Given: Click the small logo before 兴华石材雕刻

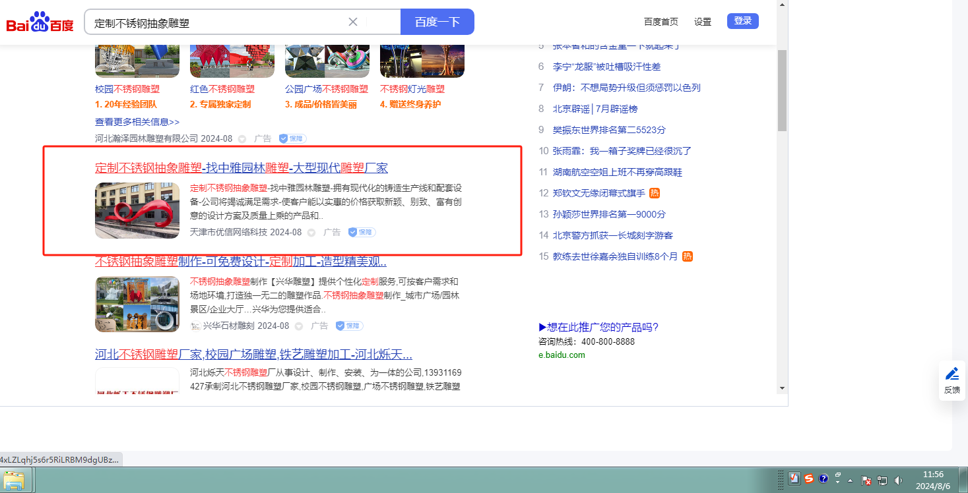Looking at the screenshot, I should (x=195, y=326).
